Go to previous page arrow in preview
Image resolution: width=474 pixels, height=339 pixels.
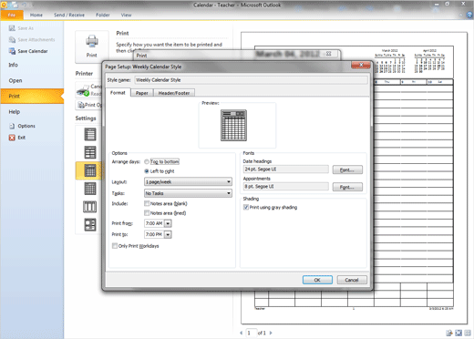tap(242, 333)
